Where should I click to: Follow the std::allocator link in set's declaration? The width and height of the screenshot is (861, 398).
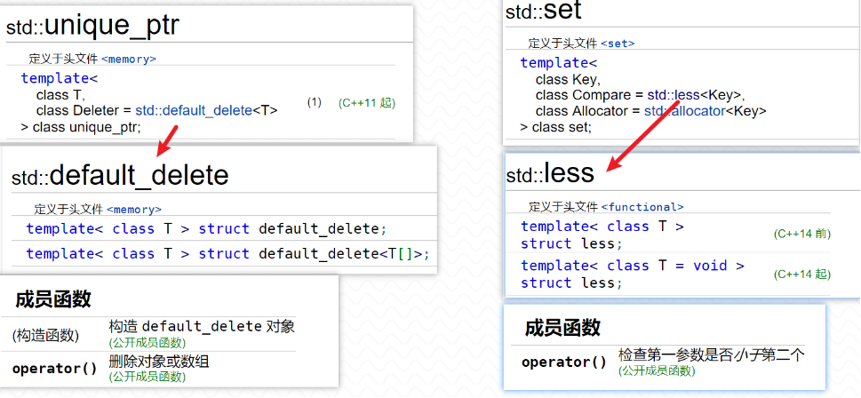pos(685,111)
